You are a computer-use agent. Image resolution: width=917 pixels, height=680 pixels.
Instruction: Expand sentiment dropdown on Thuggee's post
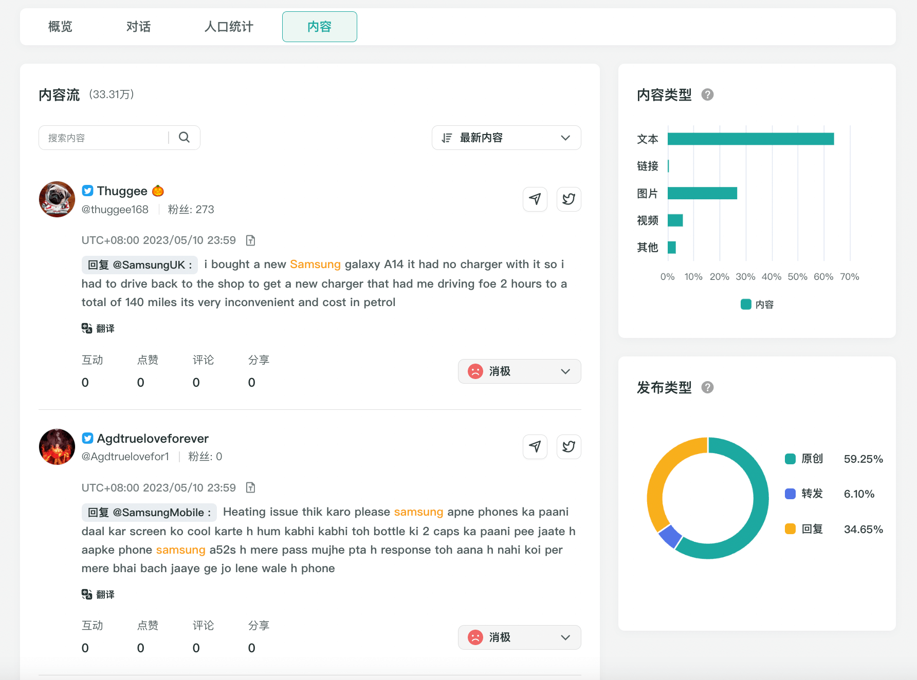pyautogui.click(x=519, y=371)
